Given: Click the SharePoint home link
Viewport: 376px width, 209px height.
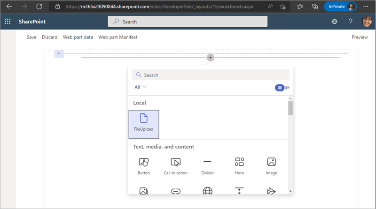Looking at the screenshot, I should (x=32, y=22).
